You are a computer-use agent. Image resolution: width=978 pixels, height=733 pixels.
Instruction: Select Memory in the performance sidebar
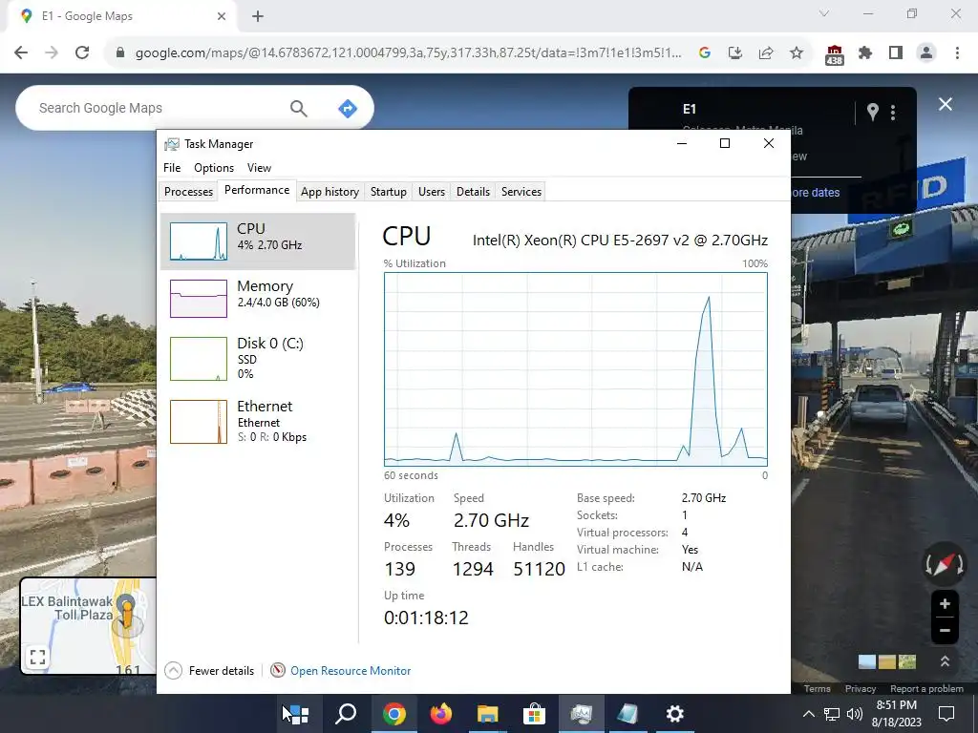(258, 298)
